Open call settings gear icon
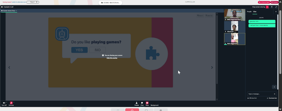This screenshot has height=111, width=282. pos(2,7)
